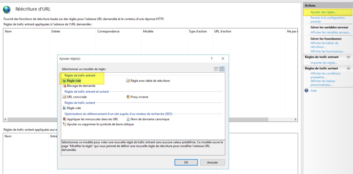Choose the barre oblique rule template icon
Screen dimensions: 353x174
(64, 124)
